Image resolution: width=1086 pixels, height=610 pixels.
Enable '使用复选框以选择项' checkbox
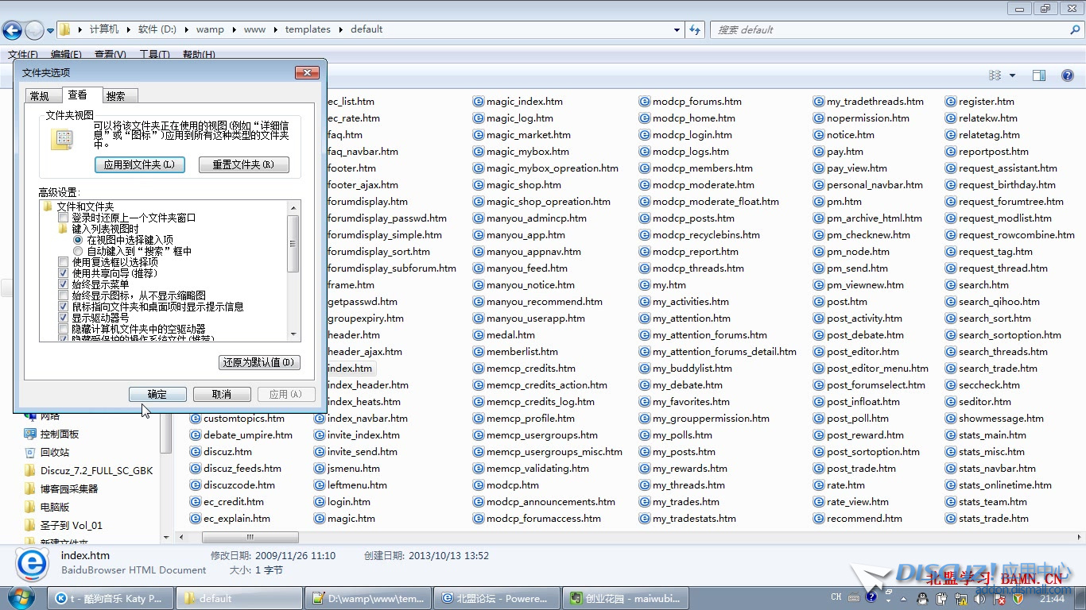[64, 262]
